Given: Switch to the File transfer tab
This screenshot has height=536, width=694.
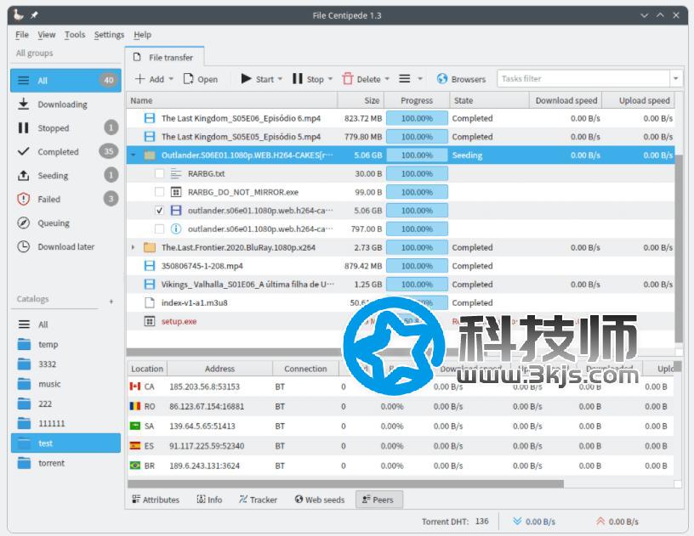Looking at the screenshot, I should [x=164, y=57].
